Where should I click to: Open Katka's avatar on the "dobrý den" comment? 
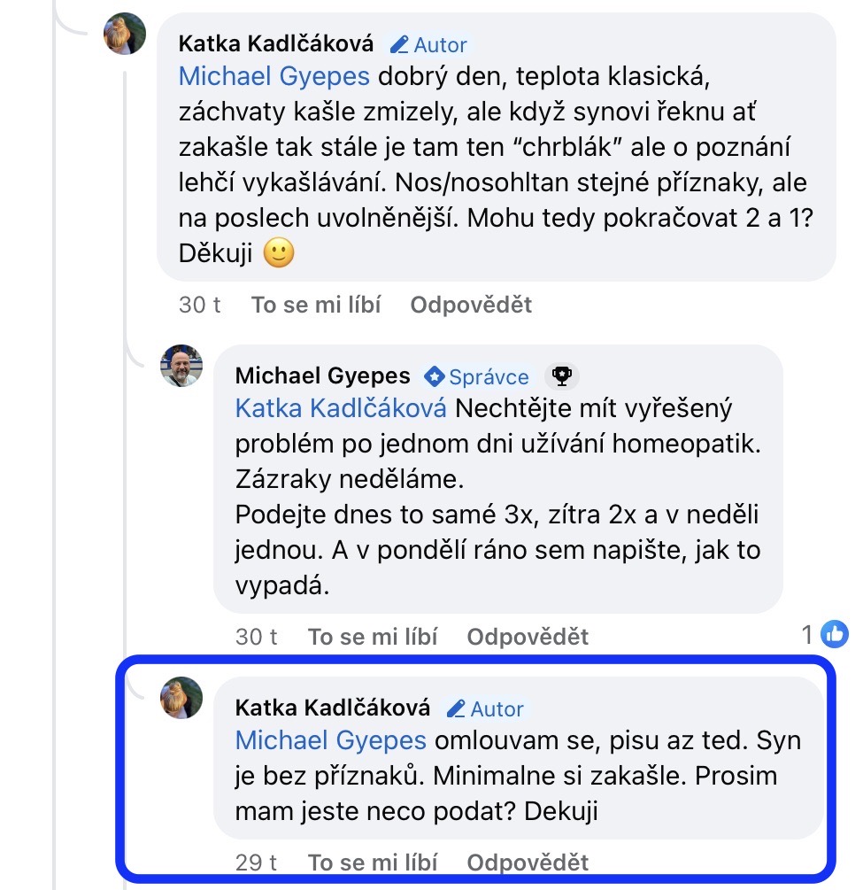125,34
